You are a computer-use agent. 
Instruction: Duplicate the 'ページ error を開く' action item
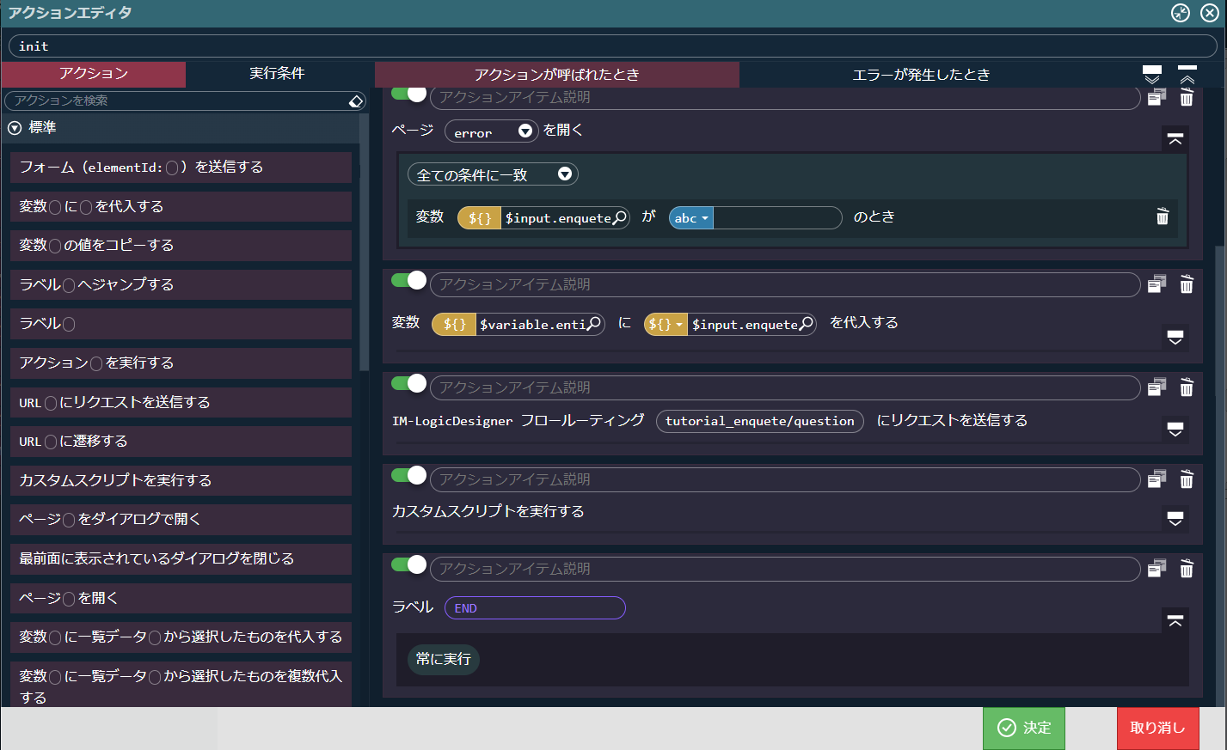click(x=1157, y=98)
